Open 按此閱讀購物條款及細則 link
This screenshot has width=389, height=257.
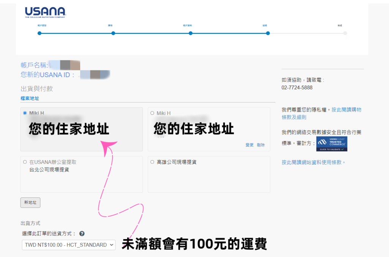click(321, 113)
